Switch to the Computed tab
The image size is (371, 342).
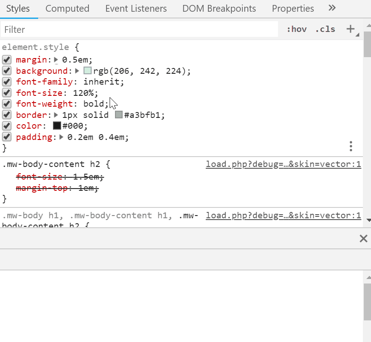67,9
